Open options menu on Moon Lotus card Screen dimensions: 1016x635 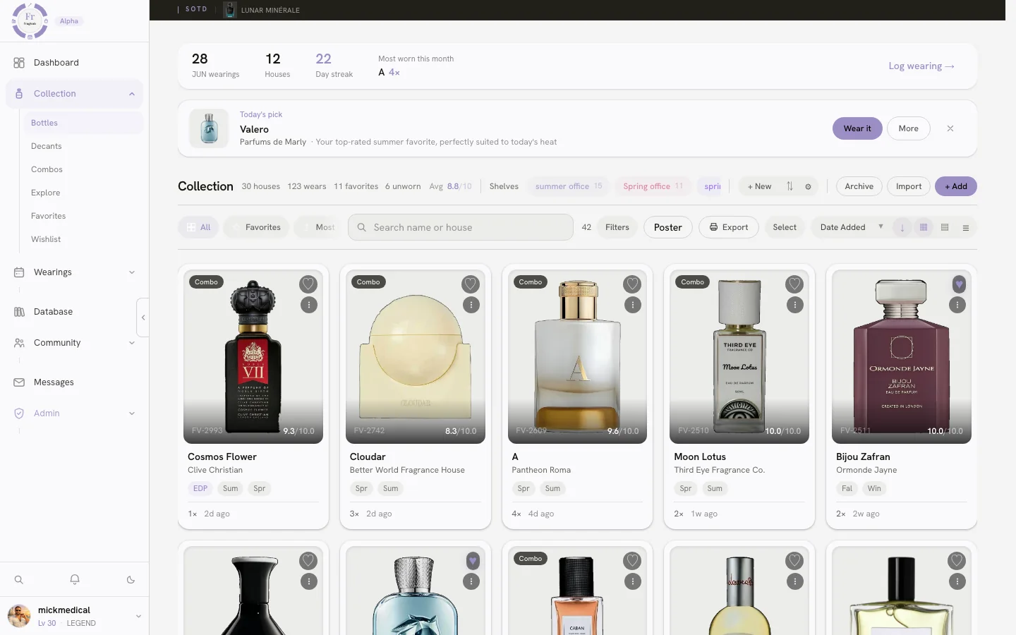(794, 305)
